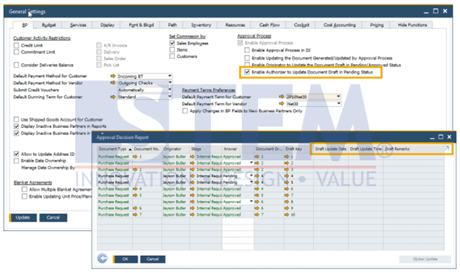Toggle Enable Data Ownership checkbox
This screenshot has height=273, width=460.
pos(16,160)
